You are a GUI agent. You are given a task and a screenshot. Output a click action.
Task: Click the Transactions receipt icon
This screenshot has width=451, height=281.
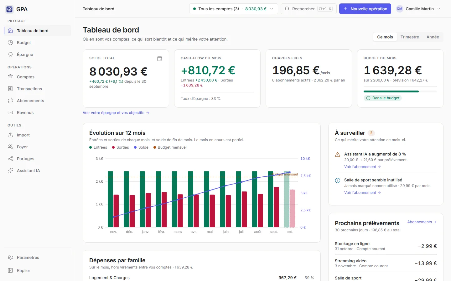click(x=10, y=89)
